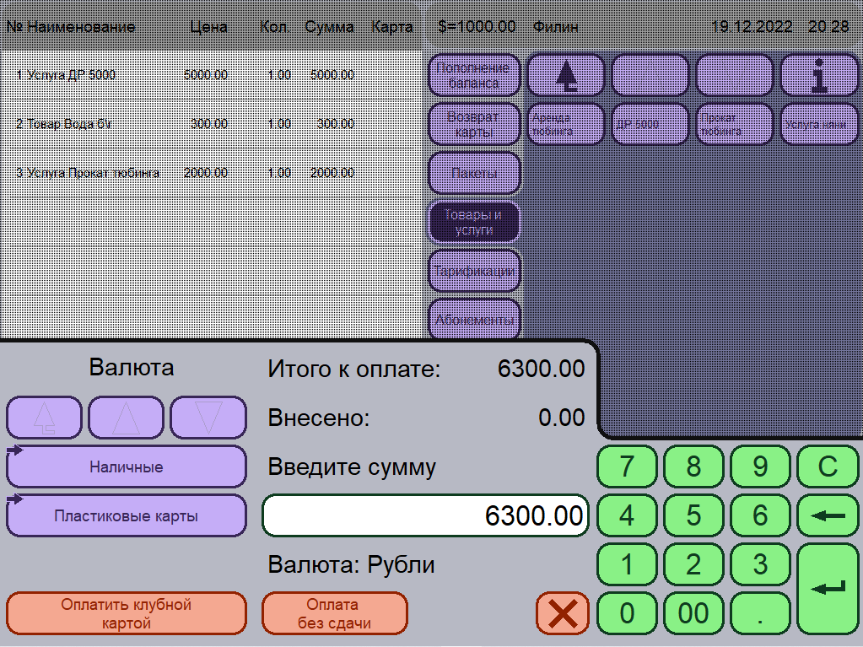Click the first empty button after up arrow

pos(650,75)
